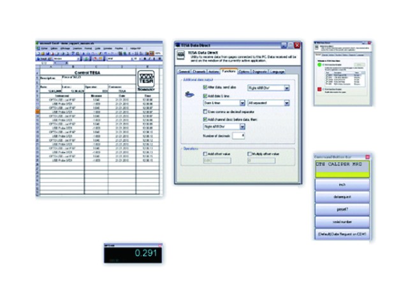Image resolution: width=408 pixels, height=306 pixels.
Task: Open the Excel zoom percentage dropdown
Action: (159, 54)
